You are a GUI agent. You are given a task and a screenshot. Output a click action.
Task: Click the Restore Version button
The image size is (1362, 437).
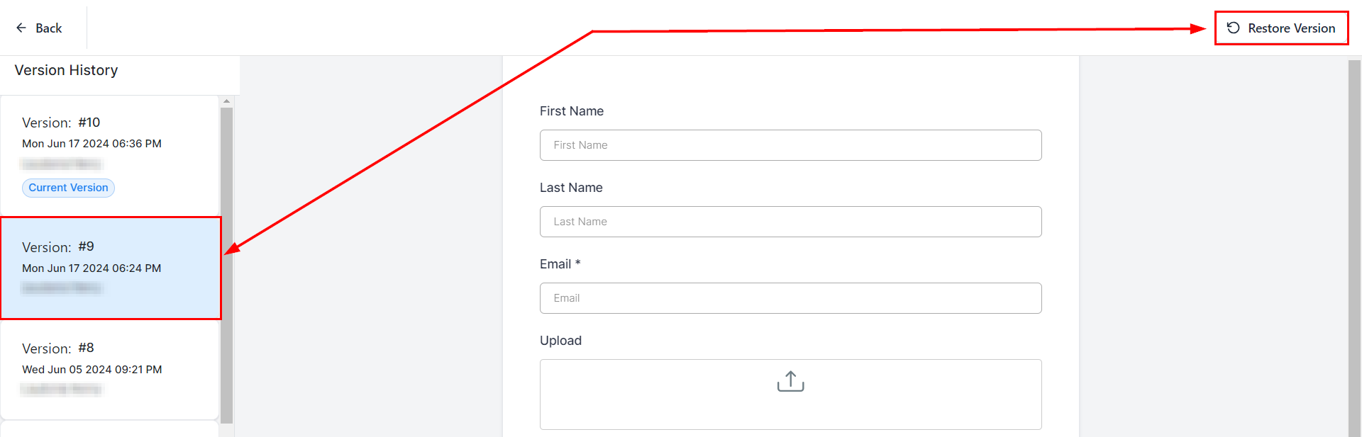pos(1281,28)
